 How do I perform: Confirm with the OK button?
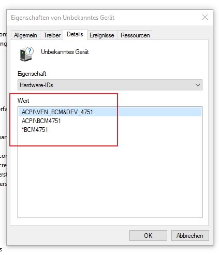tap(148, 235)
